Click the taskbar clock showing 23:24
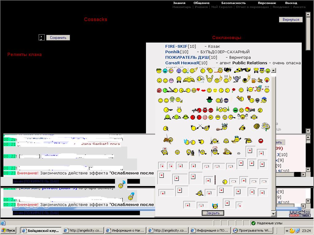The height and width of the screenshot is (235, 314). [x=306, y=230]
